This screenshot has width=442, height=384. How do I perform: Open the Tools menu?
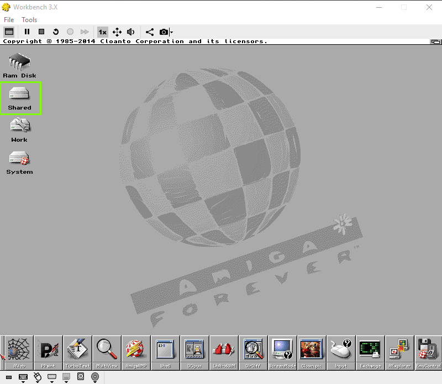pos(29,20)
